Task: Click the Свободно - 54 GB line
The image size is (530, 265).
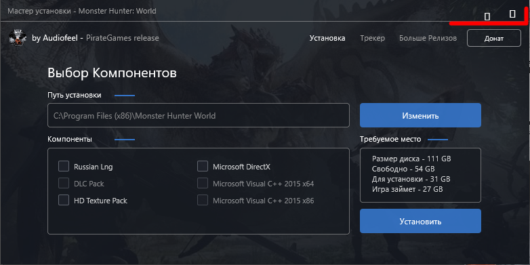Action: 403,169
